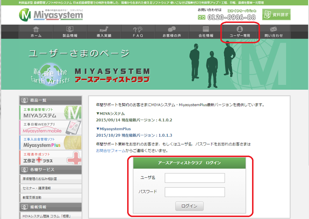
Task: Open the ユーザー専用 menu item
Action: (240, 32)
